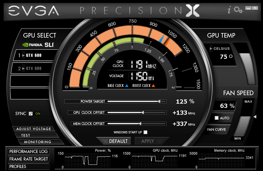The height and width of the screenshot is (171, 263).
Task: Toggle the Celsius temperature unit arrow
Action: pyautogui.click(x=211, y=48)
